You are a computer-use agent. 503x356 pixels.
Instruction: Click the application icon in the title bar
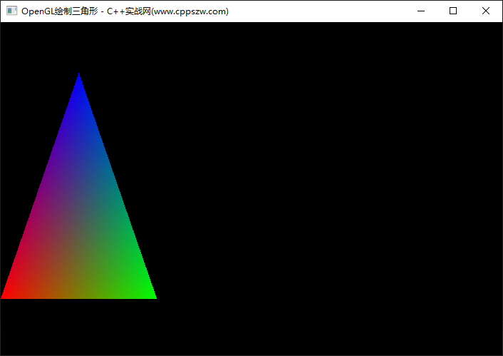click(x=12, y=11)
